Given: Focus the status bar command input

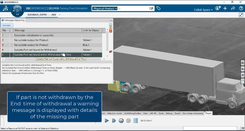Looking at the screenshot, I should 210,128.
